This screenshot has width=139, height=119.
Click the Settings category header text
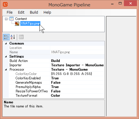click(x=17, y=56)
